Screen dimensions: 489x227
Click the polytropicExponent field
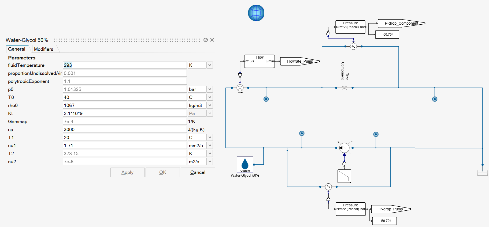(125, 81)
